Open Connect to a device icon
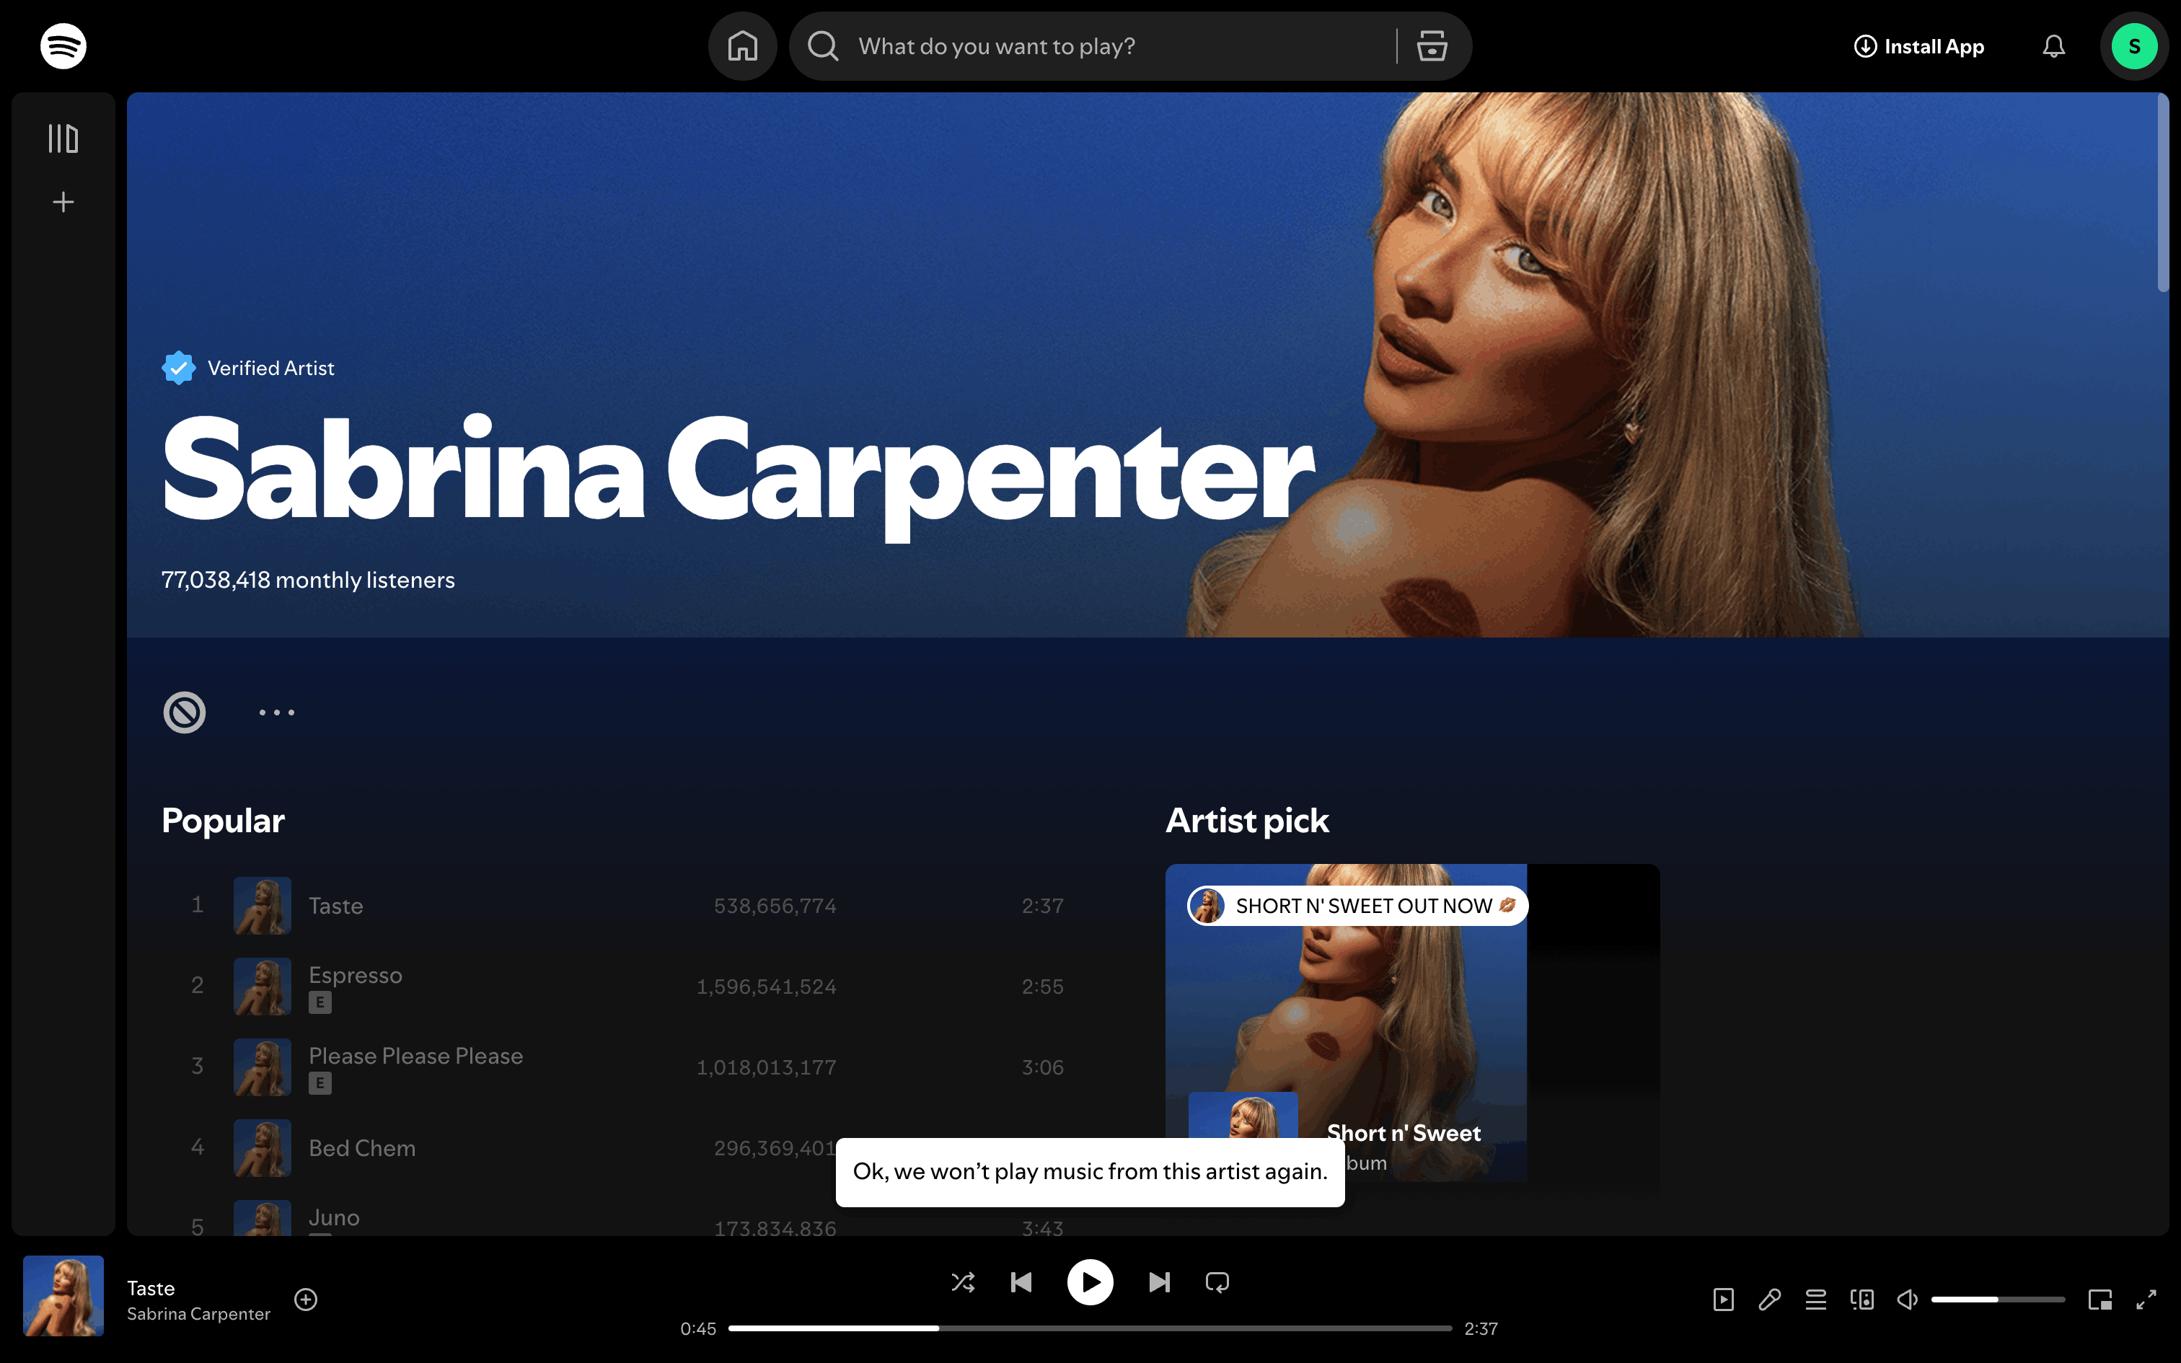The image size is (2181, 1363). (1861, 1299)
